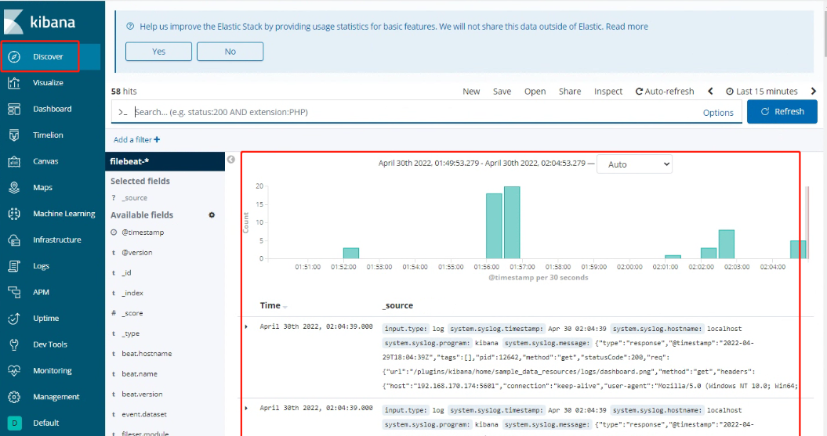This screenshot has width=827, height=436.
Task: Click the event.dataset field
Action: [144, 414]
